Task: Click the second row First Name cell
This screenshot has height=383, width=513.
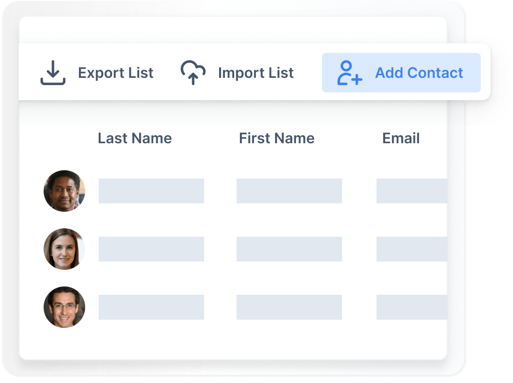Action: click(x=289, y=249)
